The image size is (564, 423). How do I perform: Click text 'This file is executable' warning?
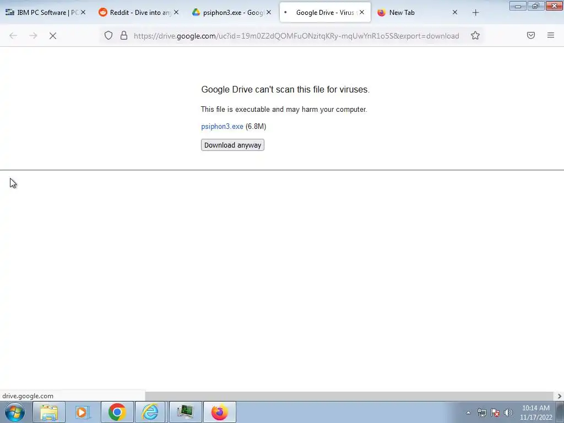[284, 110]
